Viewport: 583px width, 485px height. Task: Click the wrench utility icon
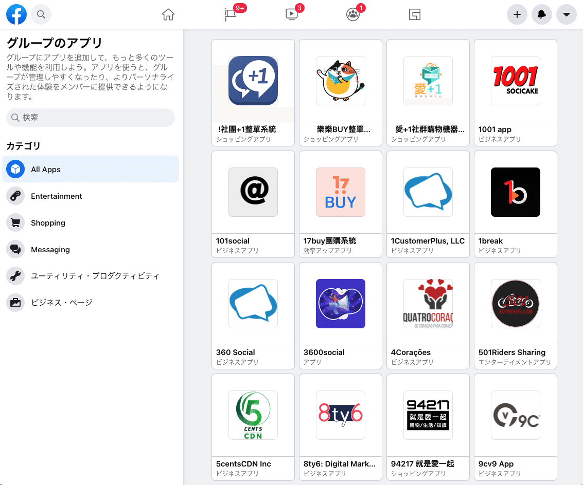pyautogui.click(x=15, y=276)
